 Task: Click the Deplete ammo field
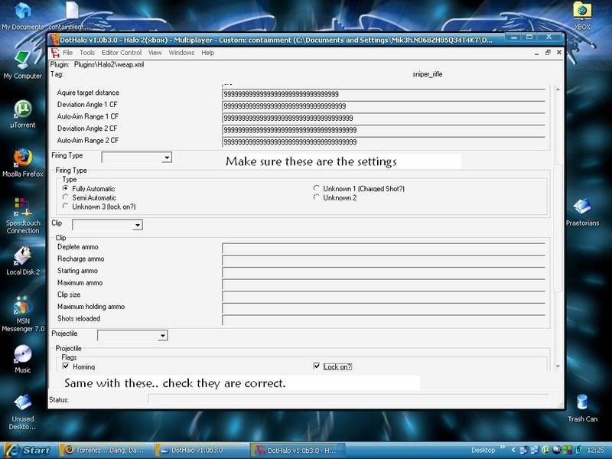point(383,248)
